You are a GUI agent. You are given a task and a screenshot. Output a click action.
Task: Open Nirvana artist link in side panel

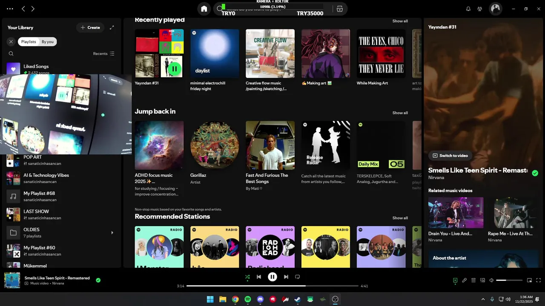point(436,178)
